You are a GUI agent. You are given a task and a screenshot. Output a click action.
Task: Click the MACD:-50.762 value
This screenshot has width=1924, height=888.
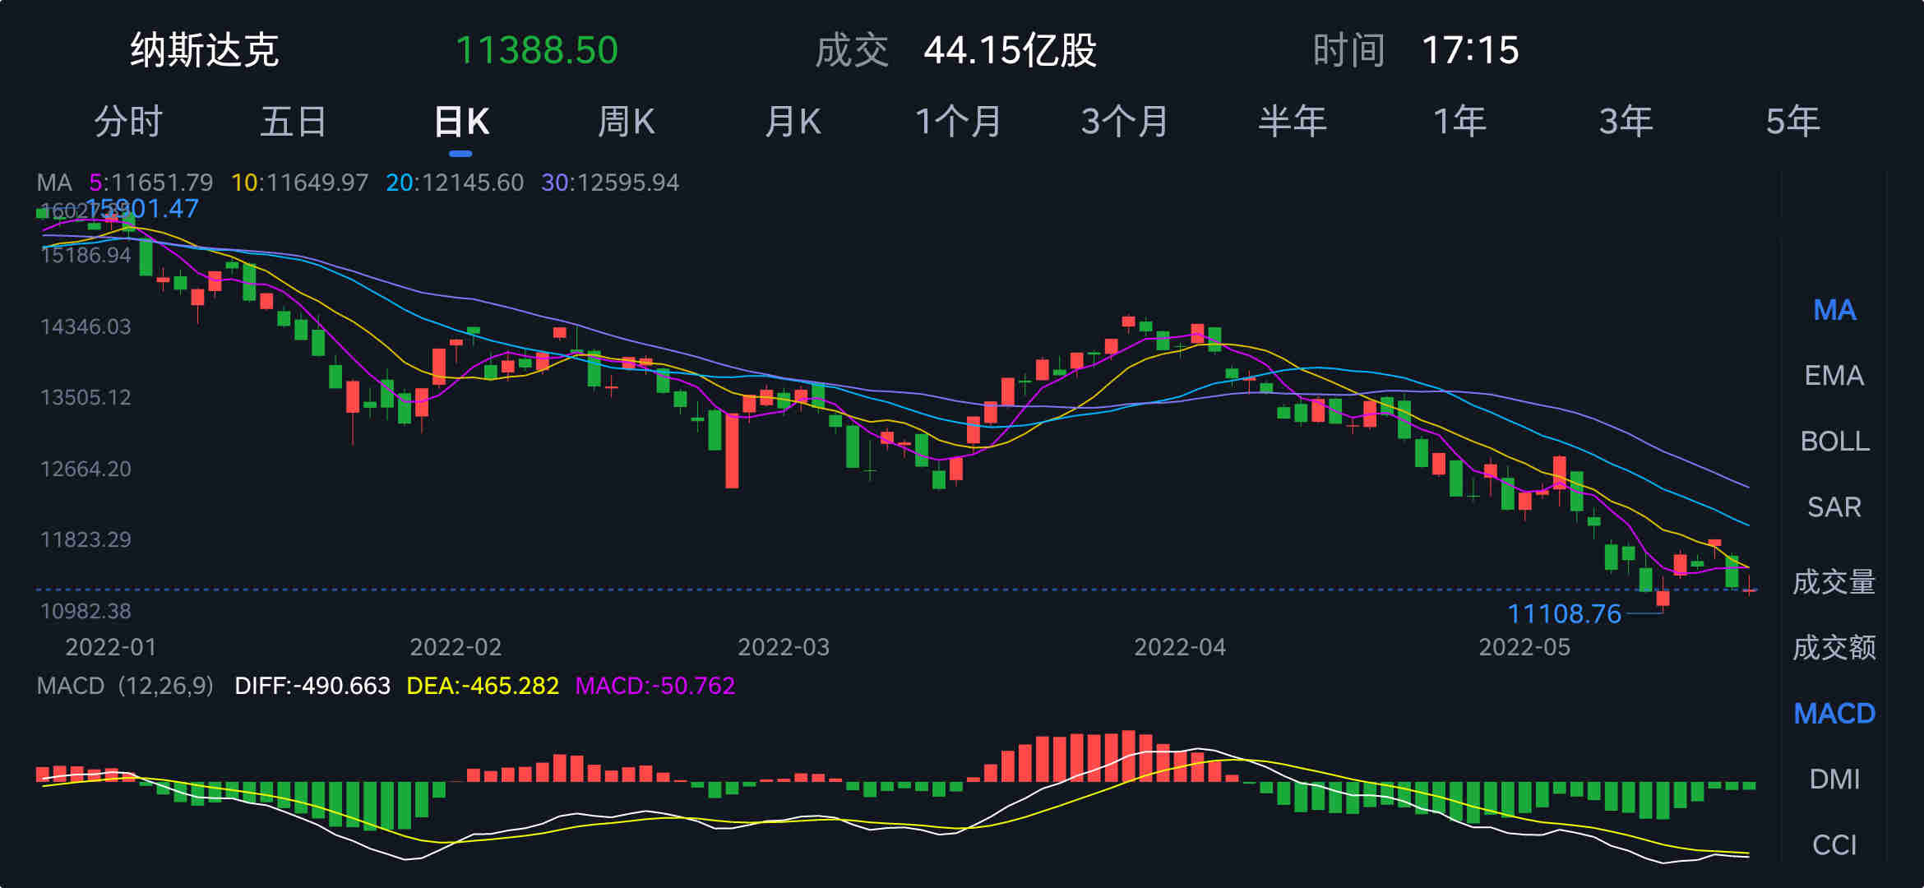655,686
